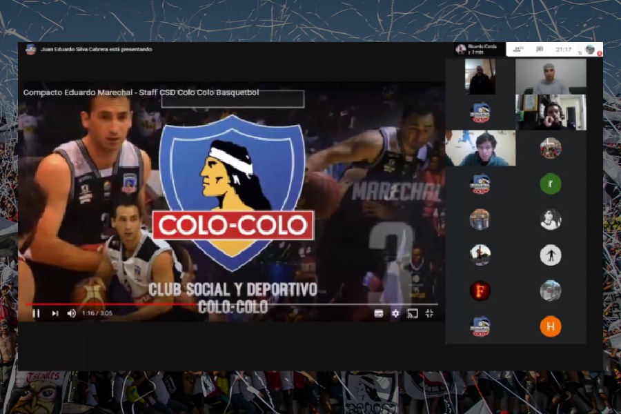Select the video tile of man wearing headphones
Image resolution: width=621 pixels, height=414 pixels.
pos(551,112)
